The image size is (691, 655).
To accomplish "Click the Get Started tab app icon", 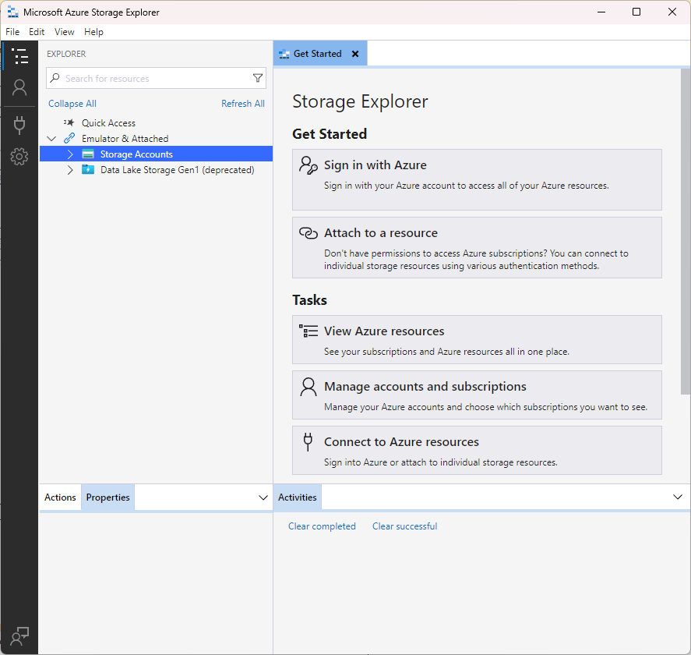I will pyautogui.click(x=284, y=54).
